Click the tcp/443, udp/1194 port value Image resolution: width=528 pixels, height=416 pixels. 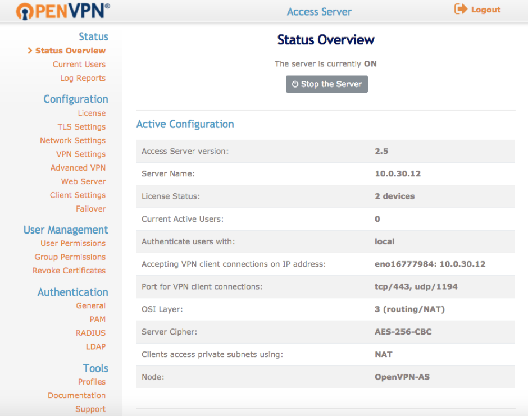pos(416,287)
